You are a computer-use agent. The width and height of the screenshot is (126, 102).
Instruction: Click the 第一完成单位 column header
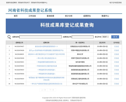point(80,43)
